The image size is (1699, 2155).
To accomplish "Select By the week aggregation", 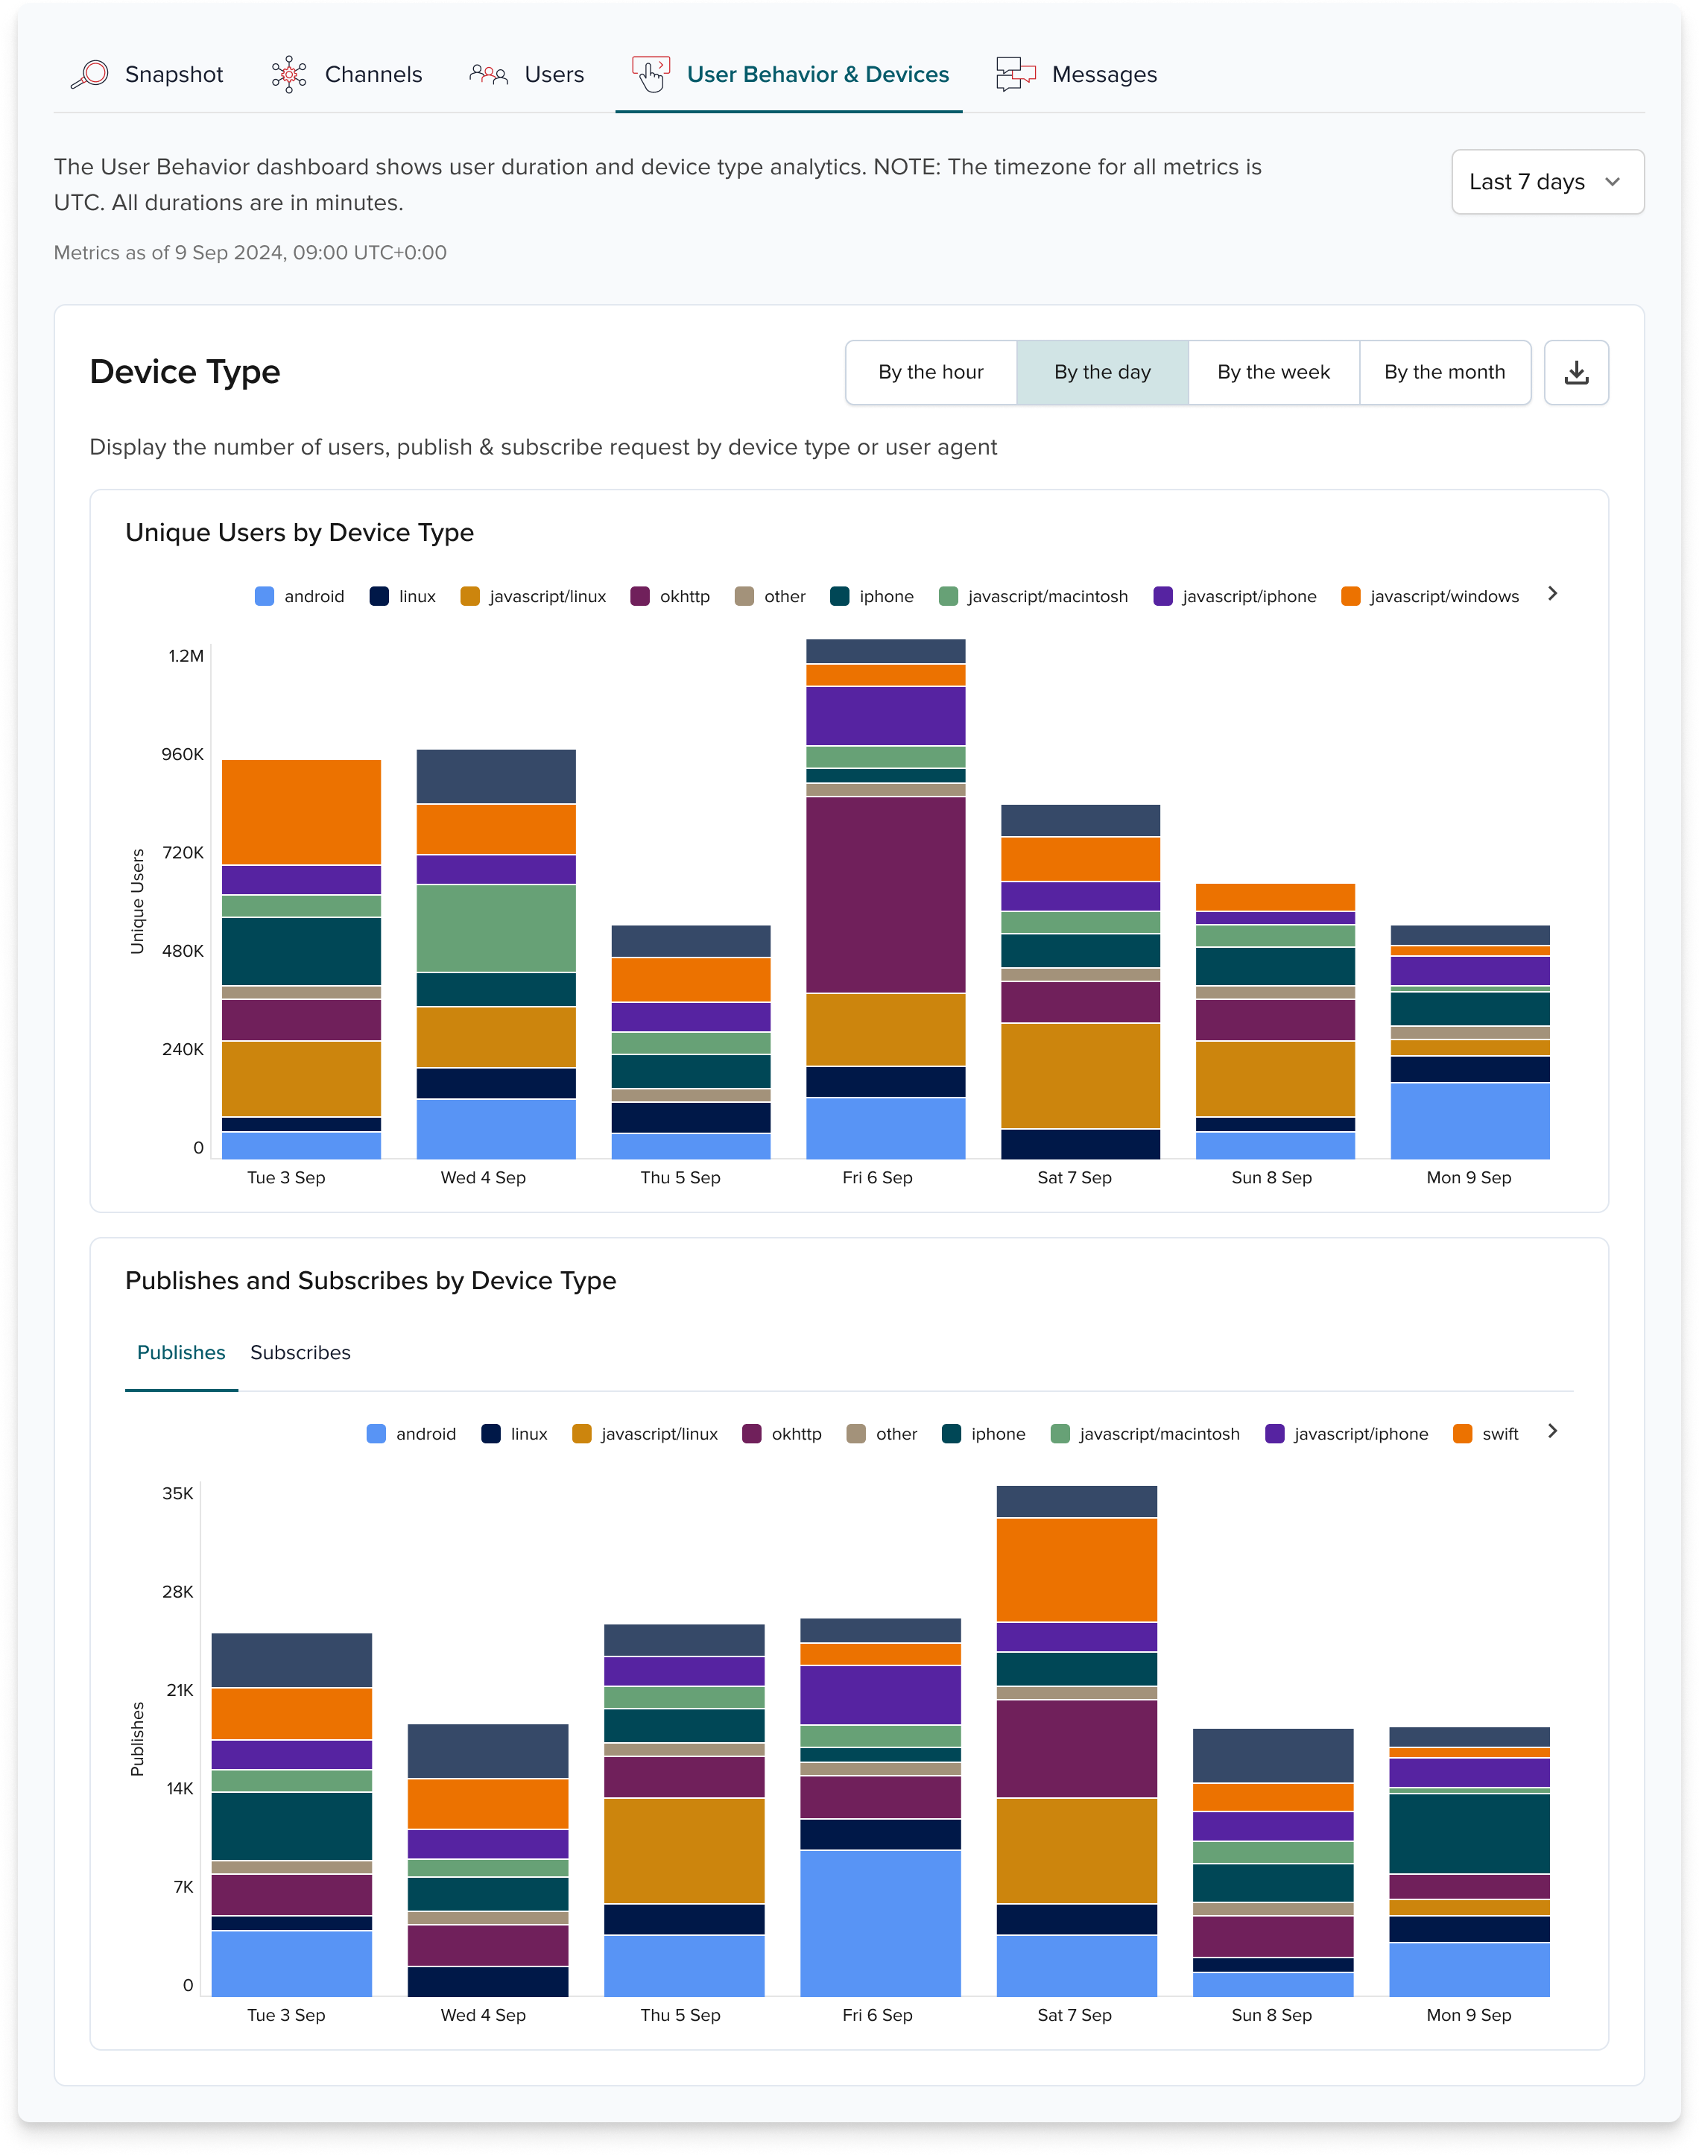I will tap(1274, 372).
